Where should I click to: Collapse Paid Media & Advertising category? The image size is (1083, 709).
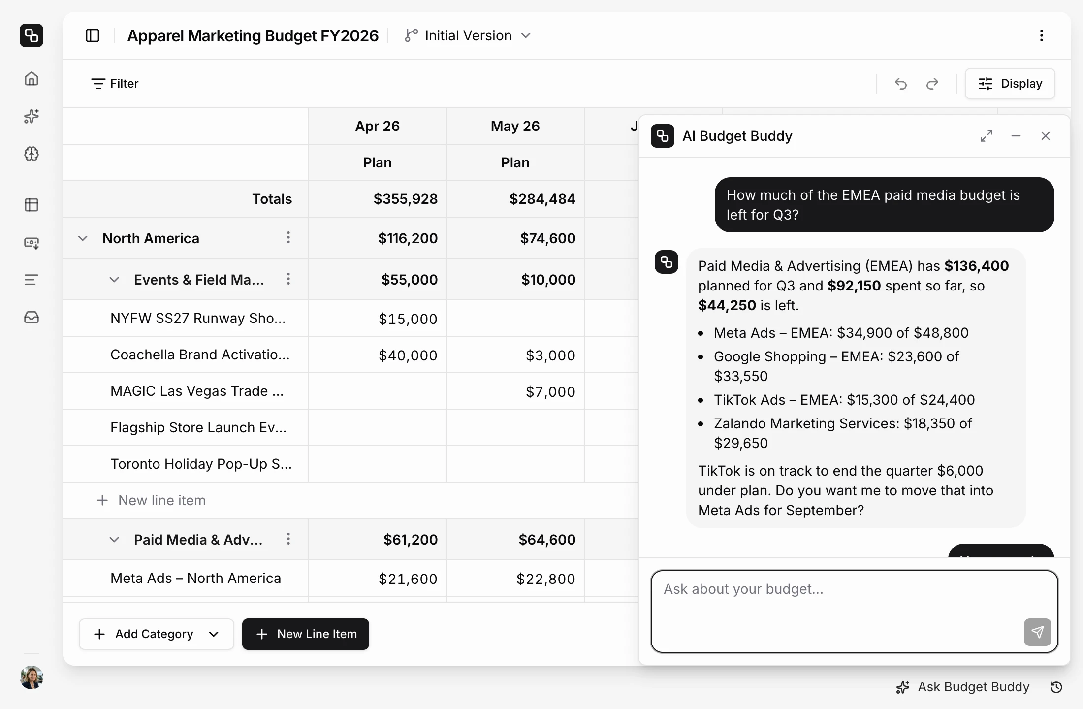[x=114, y=540]
